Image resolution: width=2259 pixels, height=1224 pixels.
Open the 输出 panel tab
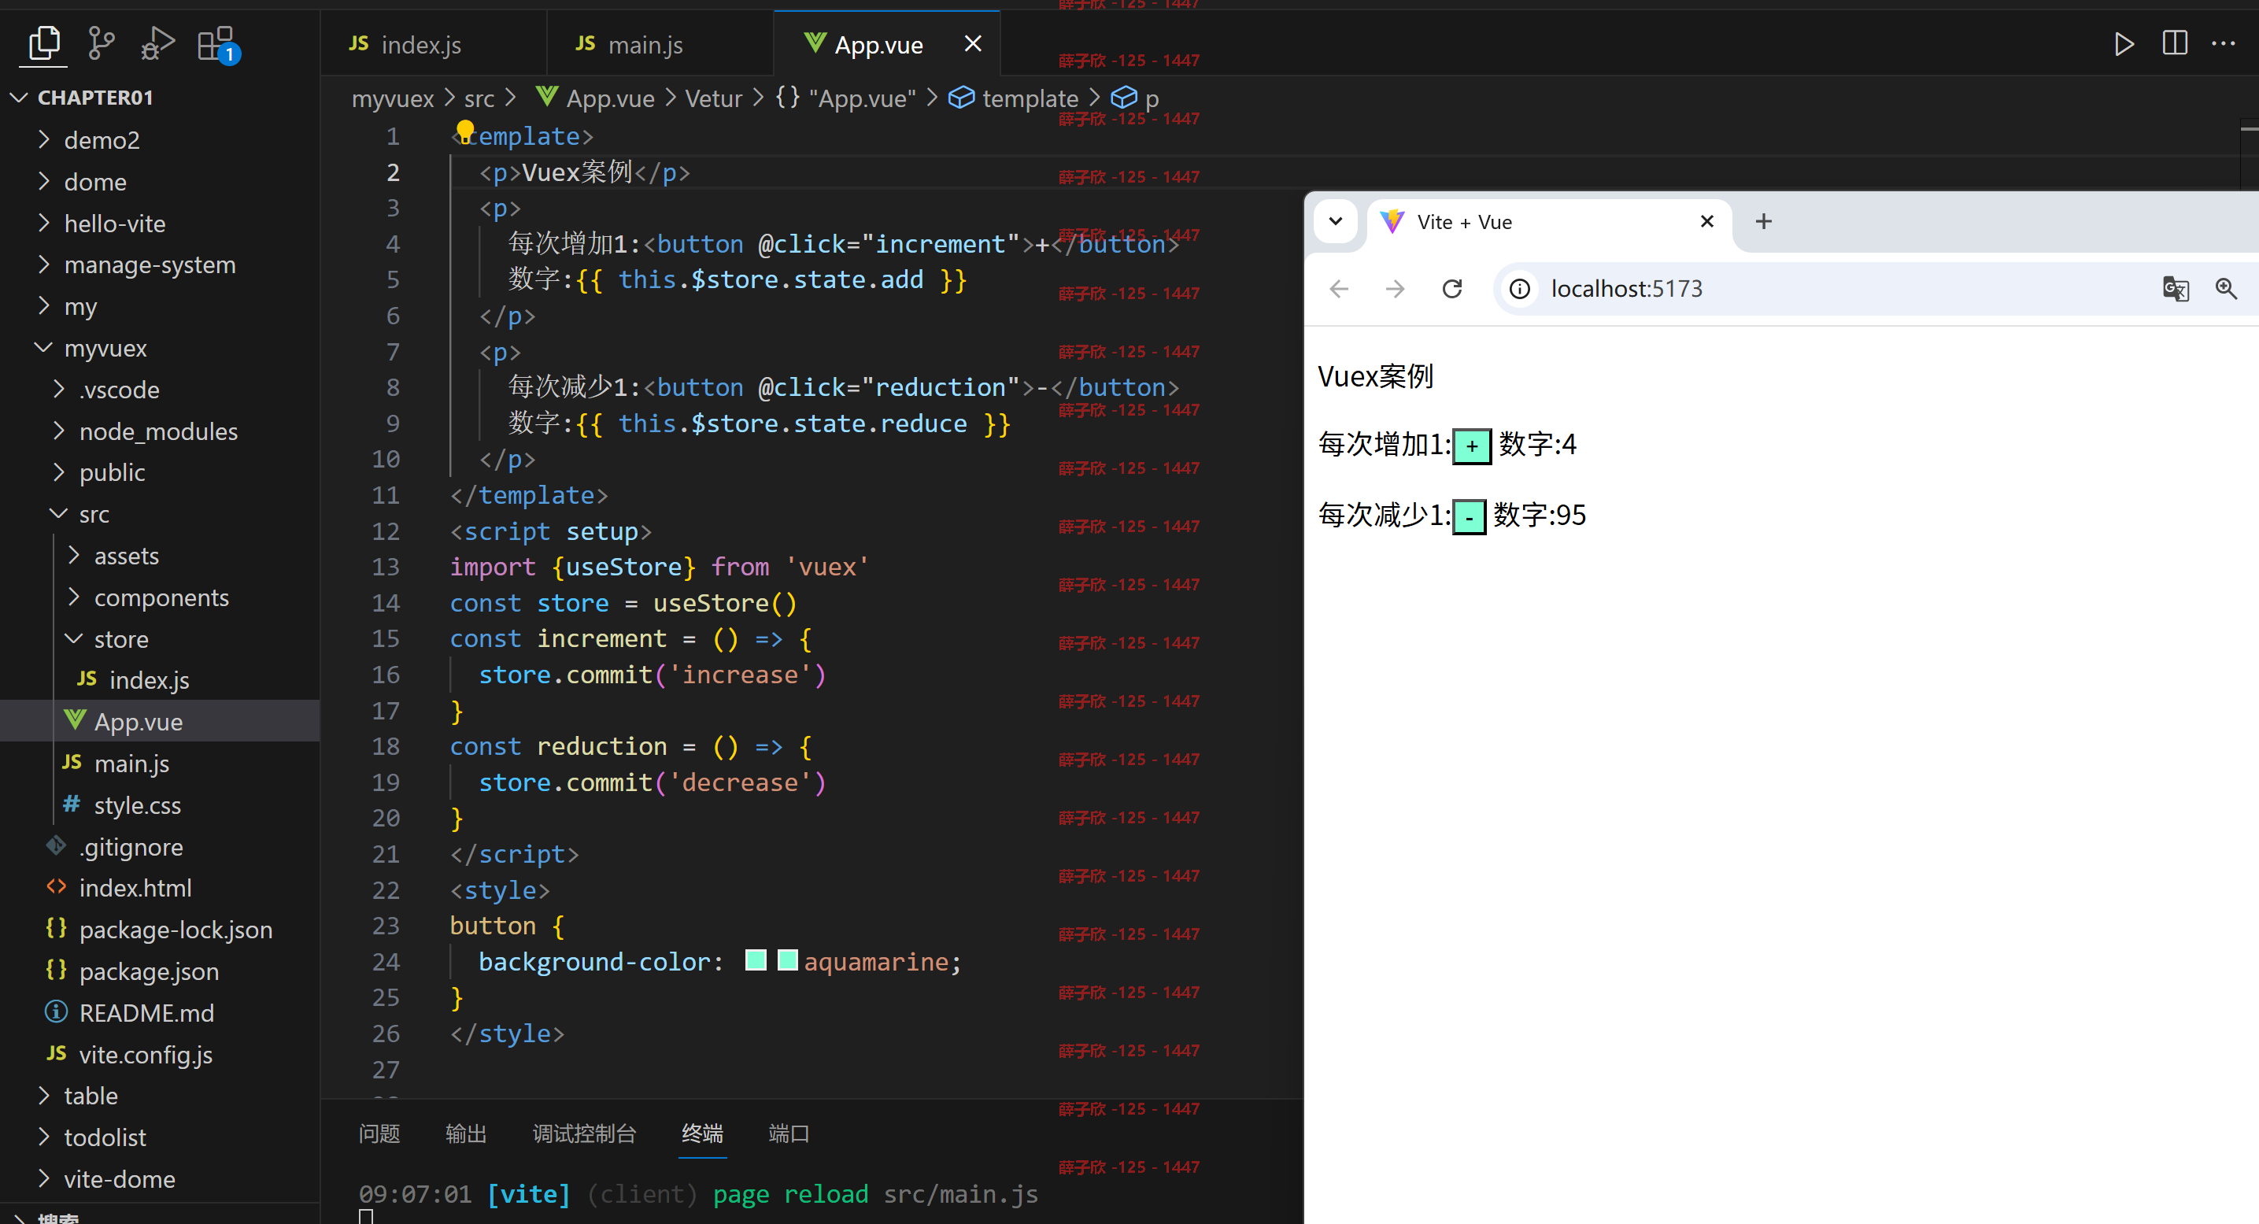[x=466, y=1133]
